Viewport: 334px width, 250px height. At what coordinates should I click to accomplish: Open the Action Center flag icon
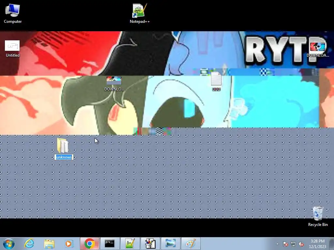pos(285,244)
